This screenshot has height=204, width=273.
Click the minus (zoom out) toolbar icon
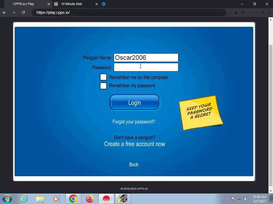(250, 13)
